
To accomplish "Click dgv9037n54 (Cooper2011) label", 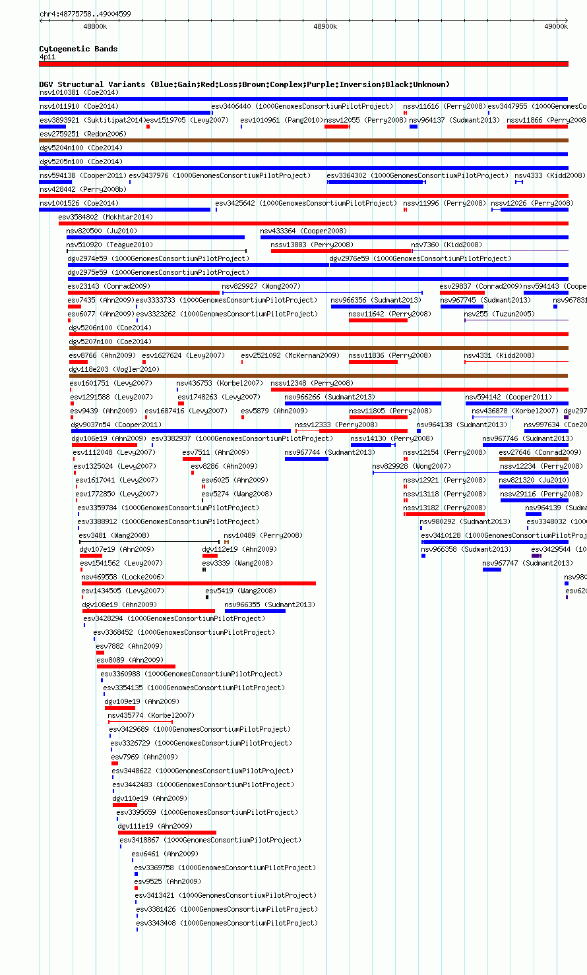I will (116, 425).
